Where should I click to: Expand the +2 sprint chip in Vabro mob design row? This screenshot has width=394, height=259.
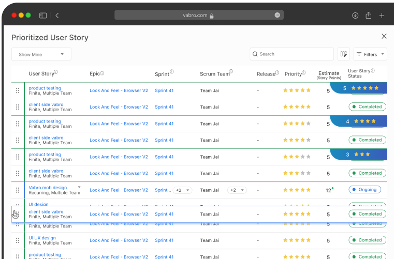(182, 190)
